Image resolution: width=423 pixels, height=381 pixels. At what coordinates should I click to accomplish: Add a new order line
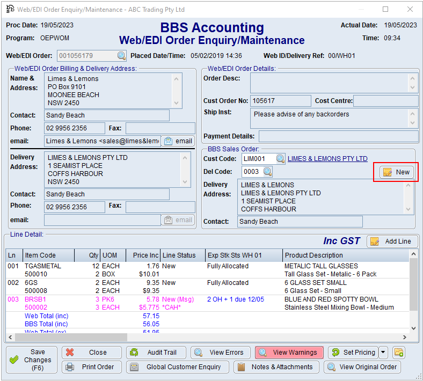[x=392, y=241]
